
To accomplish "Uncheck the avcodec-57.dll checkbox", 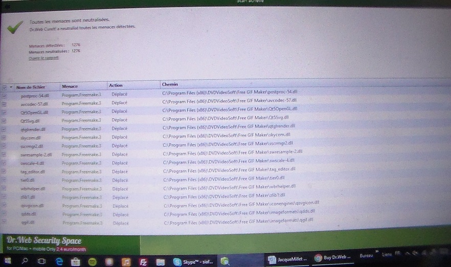I will (4, 104).
